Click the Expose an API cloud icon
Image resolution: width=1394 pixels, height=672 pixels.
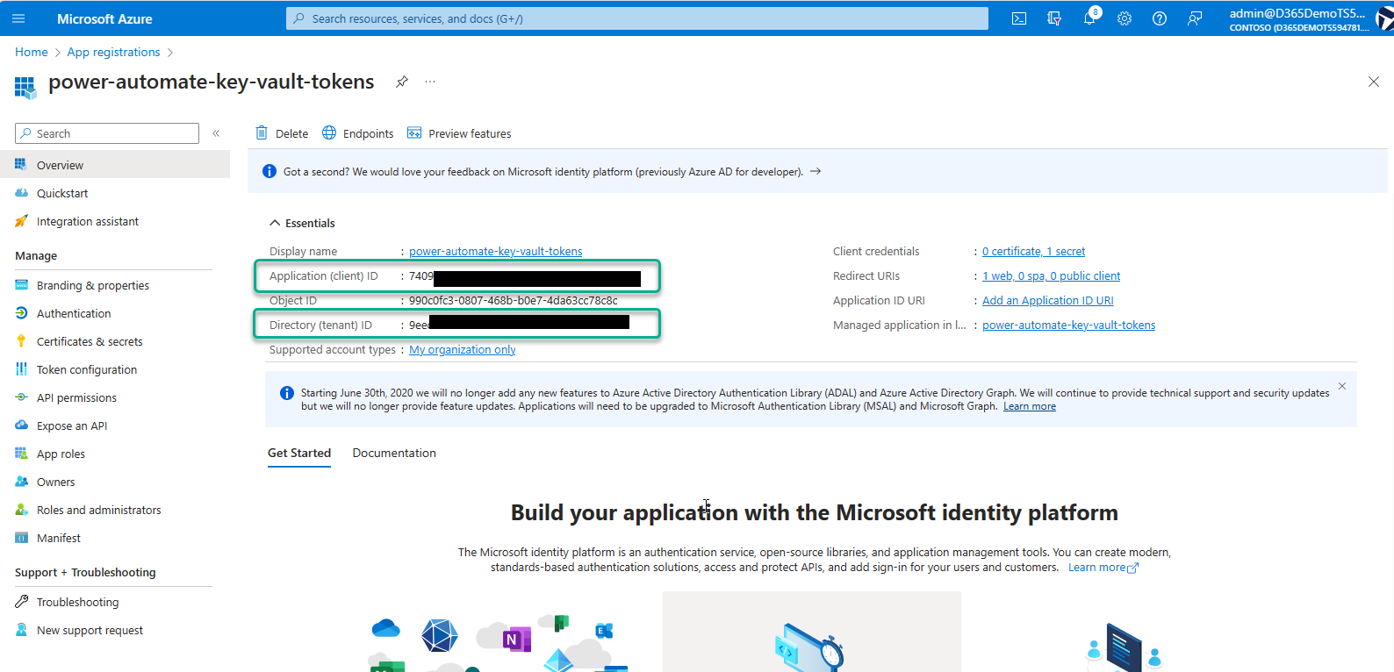click(x=21, y=425)
